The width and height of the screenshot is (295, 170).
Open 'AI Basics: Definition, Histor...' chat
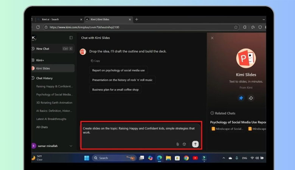pos(54,111)
